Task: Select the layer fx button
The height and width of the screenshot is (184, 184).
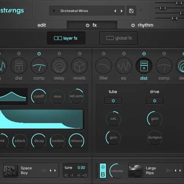Action: point(66,38)
